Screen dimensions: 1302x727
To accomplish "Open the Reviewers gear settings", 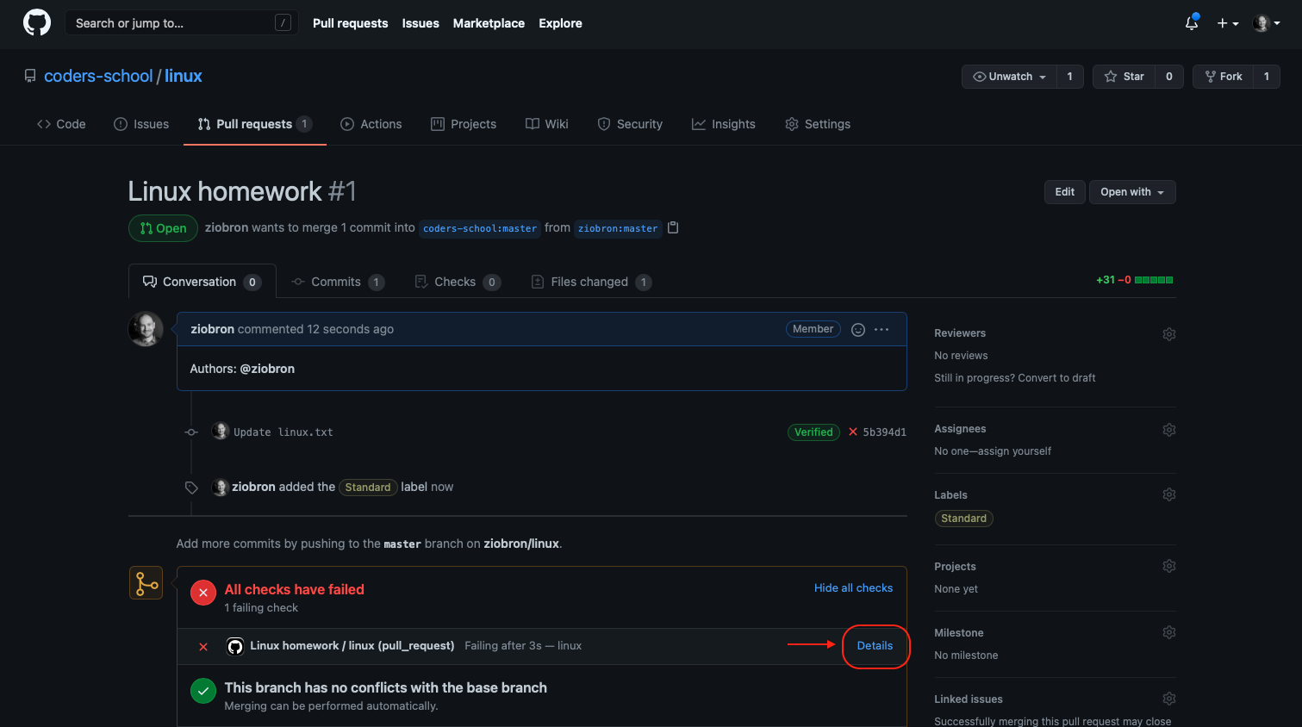I will point(1169,334).
